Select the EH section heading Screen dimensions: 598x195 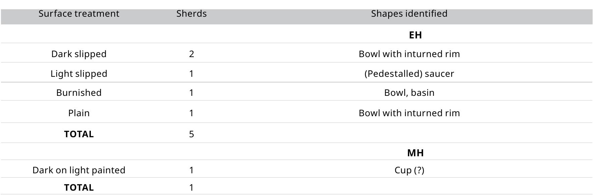(415, 35)
